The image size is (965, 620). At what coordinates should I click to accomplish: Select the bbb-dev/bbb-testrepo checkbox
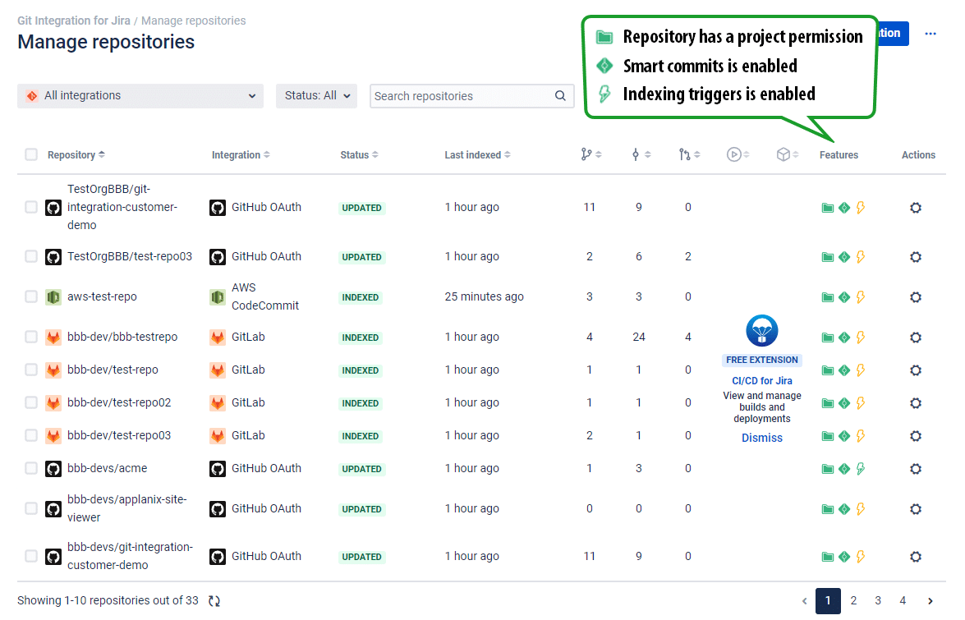[x=31, y=337]
